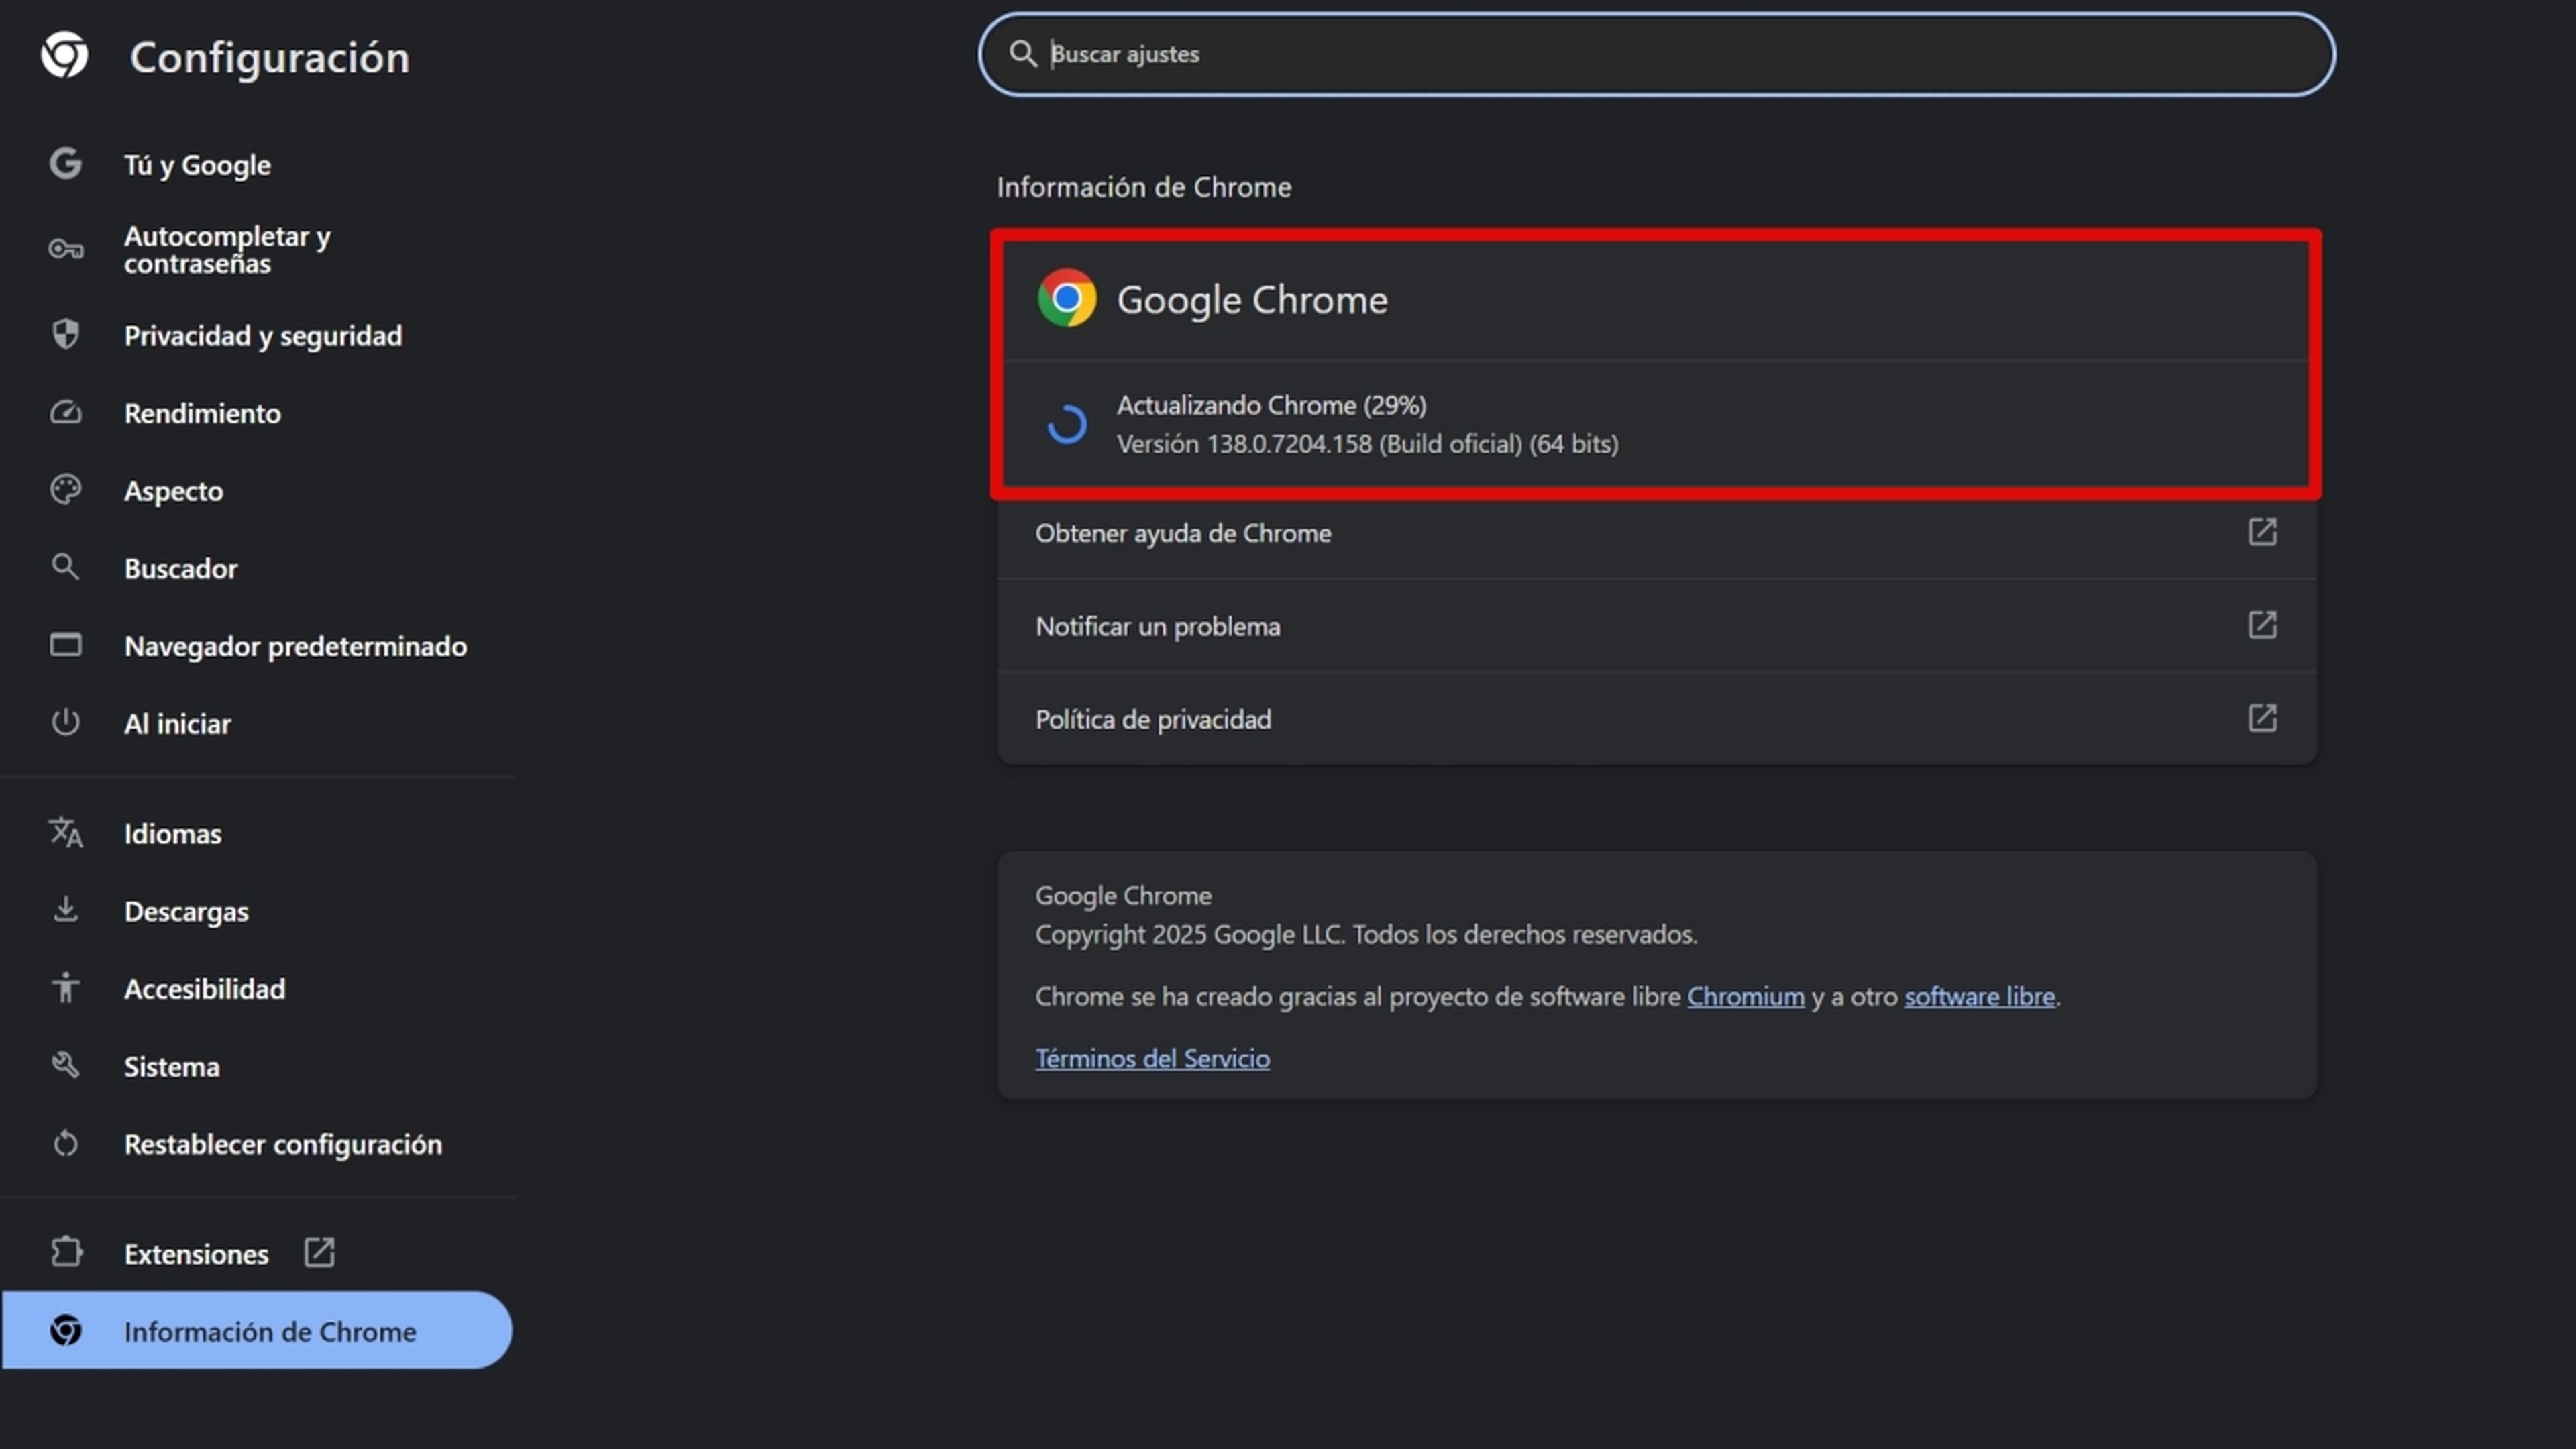Click the Copyright 2025 Google LLC text
2576x1449 pixels.
point(1366,934)
